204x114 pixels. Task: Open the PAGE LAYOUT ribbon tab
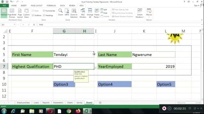37,6
